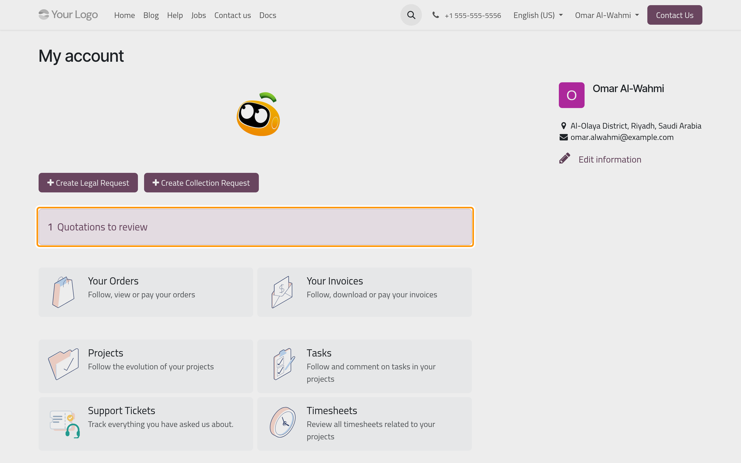741x463 pixels.
Task: Click the purple O avatar
Action: click(571, 95)
